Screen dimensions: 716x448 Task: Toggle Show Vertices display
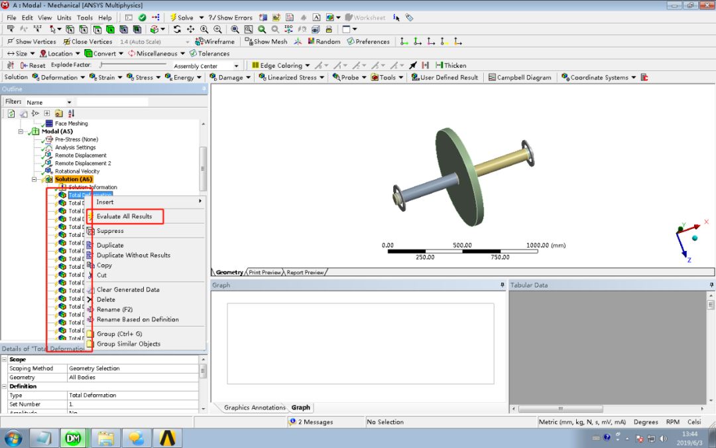[x=31, y=41]
